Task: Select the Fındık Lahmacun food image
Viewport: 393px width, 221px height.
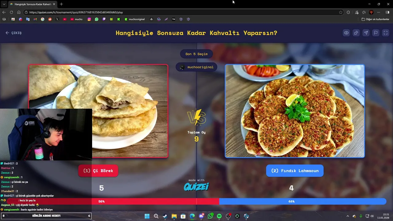Action: pyautogui.click(x=295, y=111)
